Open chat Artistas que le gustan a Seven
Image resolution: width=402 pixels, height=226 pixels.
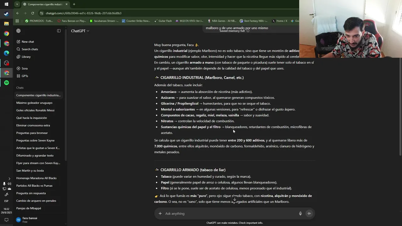point(38,148)
